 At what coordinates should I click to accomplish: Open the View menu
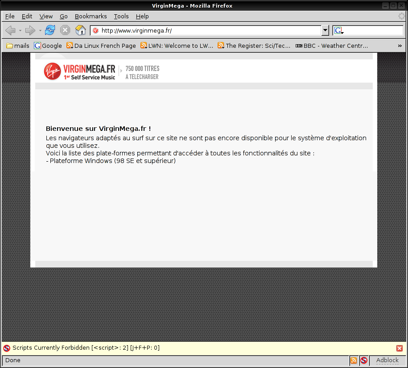click(x=46, y=17)
